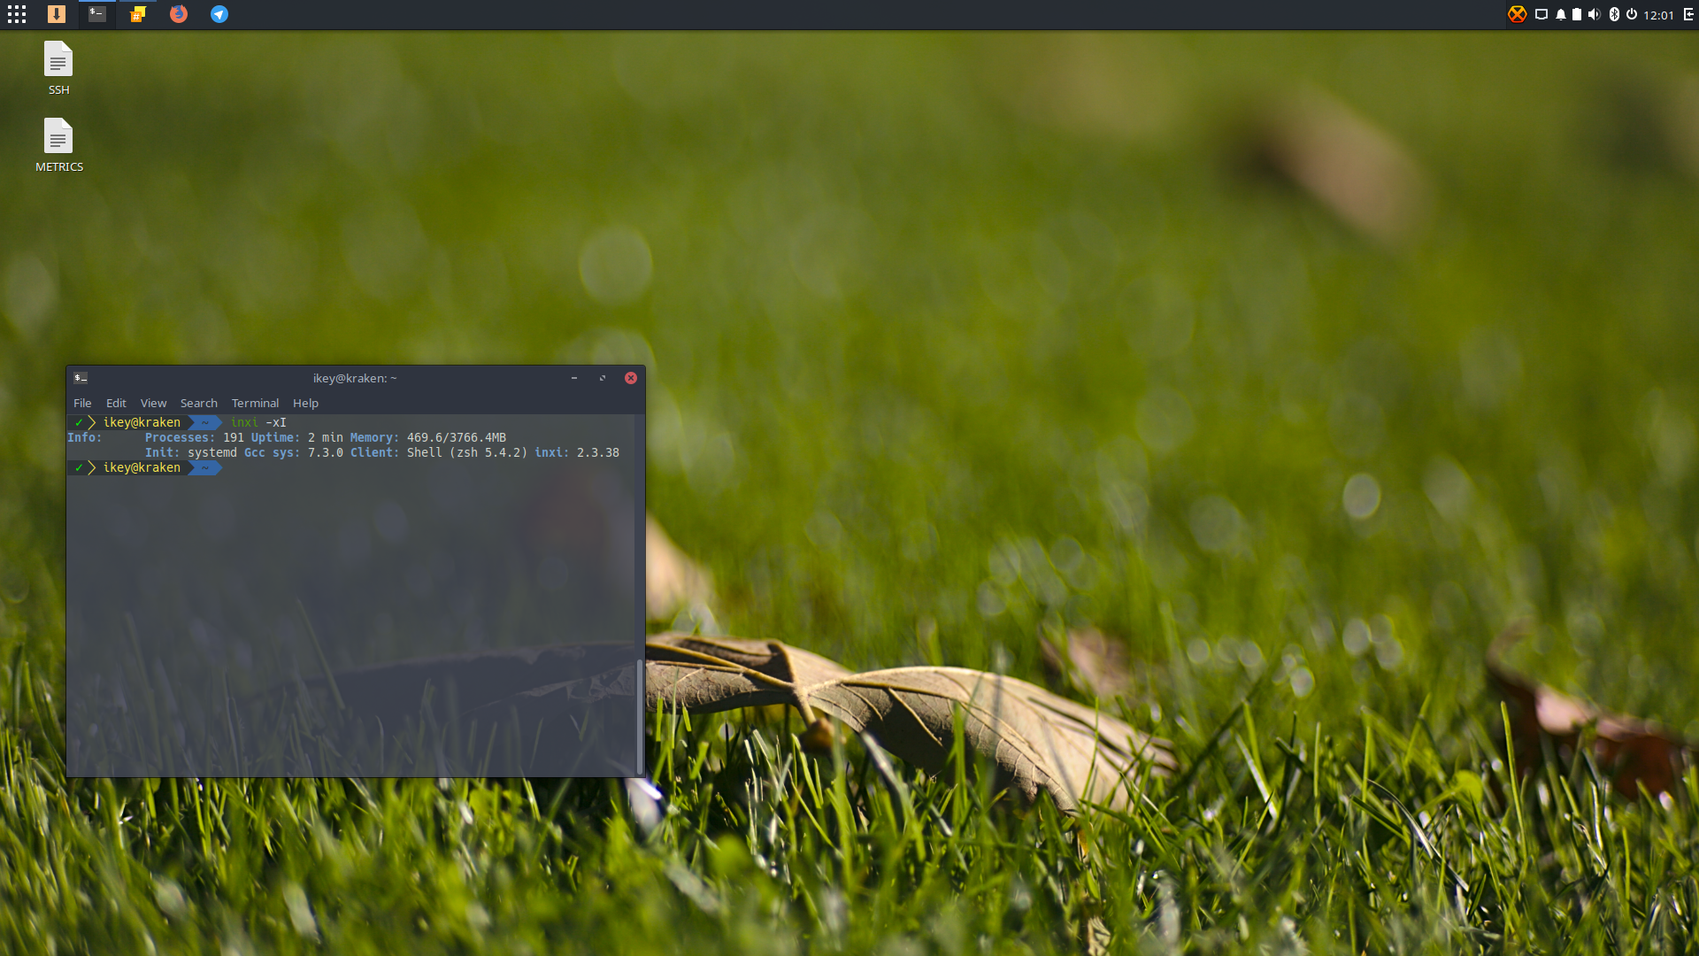Show notifications via the bell icon
This screenshot has width=1699, height=956.
1561,14
